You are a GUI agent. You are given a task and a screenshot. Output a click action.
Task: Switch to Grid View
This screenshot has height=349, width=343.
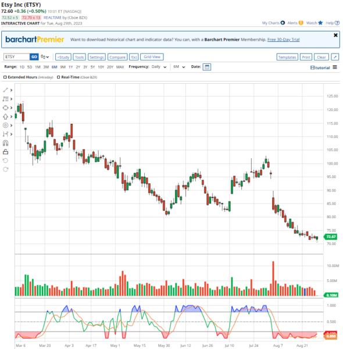click(152, 57)
